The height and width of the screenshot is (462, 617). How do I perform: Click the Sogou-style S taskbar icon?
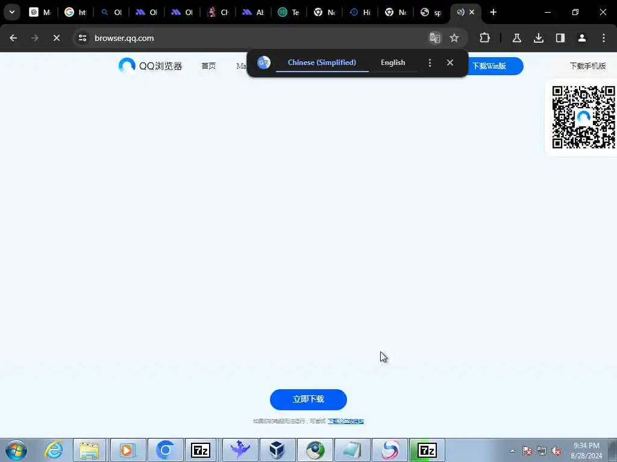point(390,450)
